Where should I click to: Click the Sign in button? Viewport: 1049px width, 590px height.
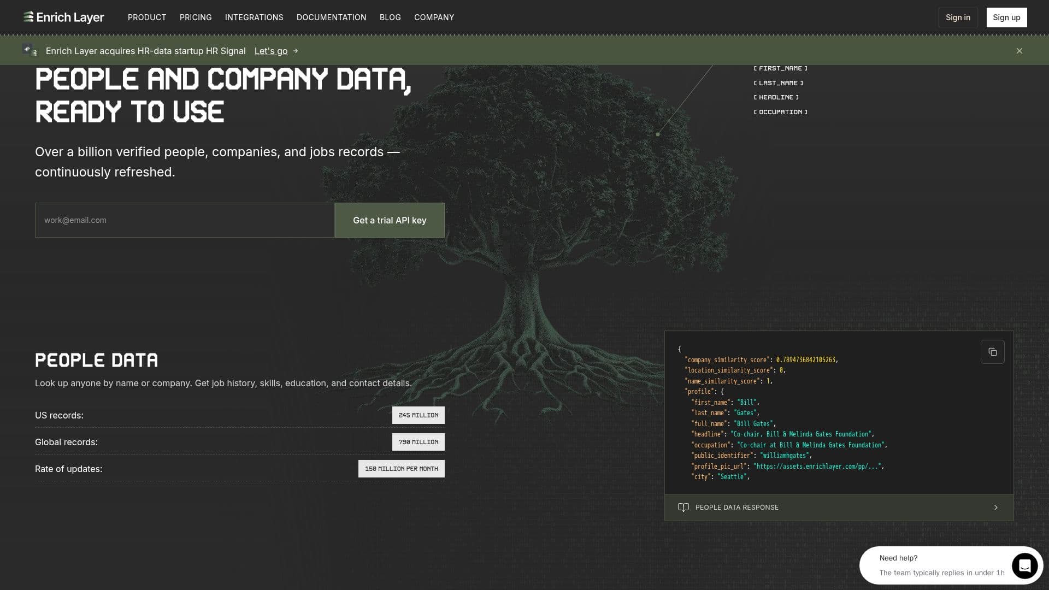point(958,17)
